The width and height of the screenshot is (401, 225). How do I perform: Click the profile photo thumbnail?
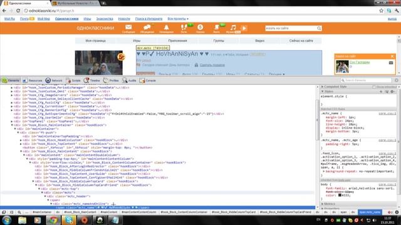point(99,62)
